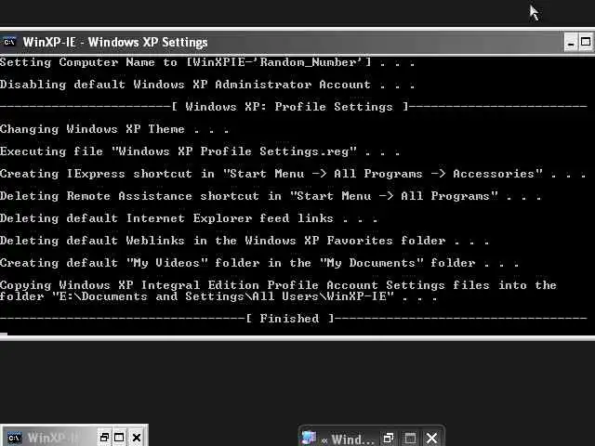Close the minimized Wind... window
595x446 pixels.
(x=431, y=439)
